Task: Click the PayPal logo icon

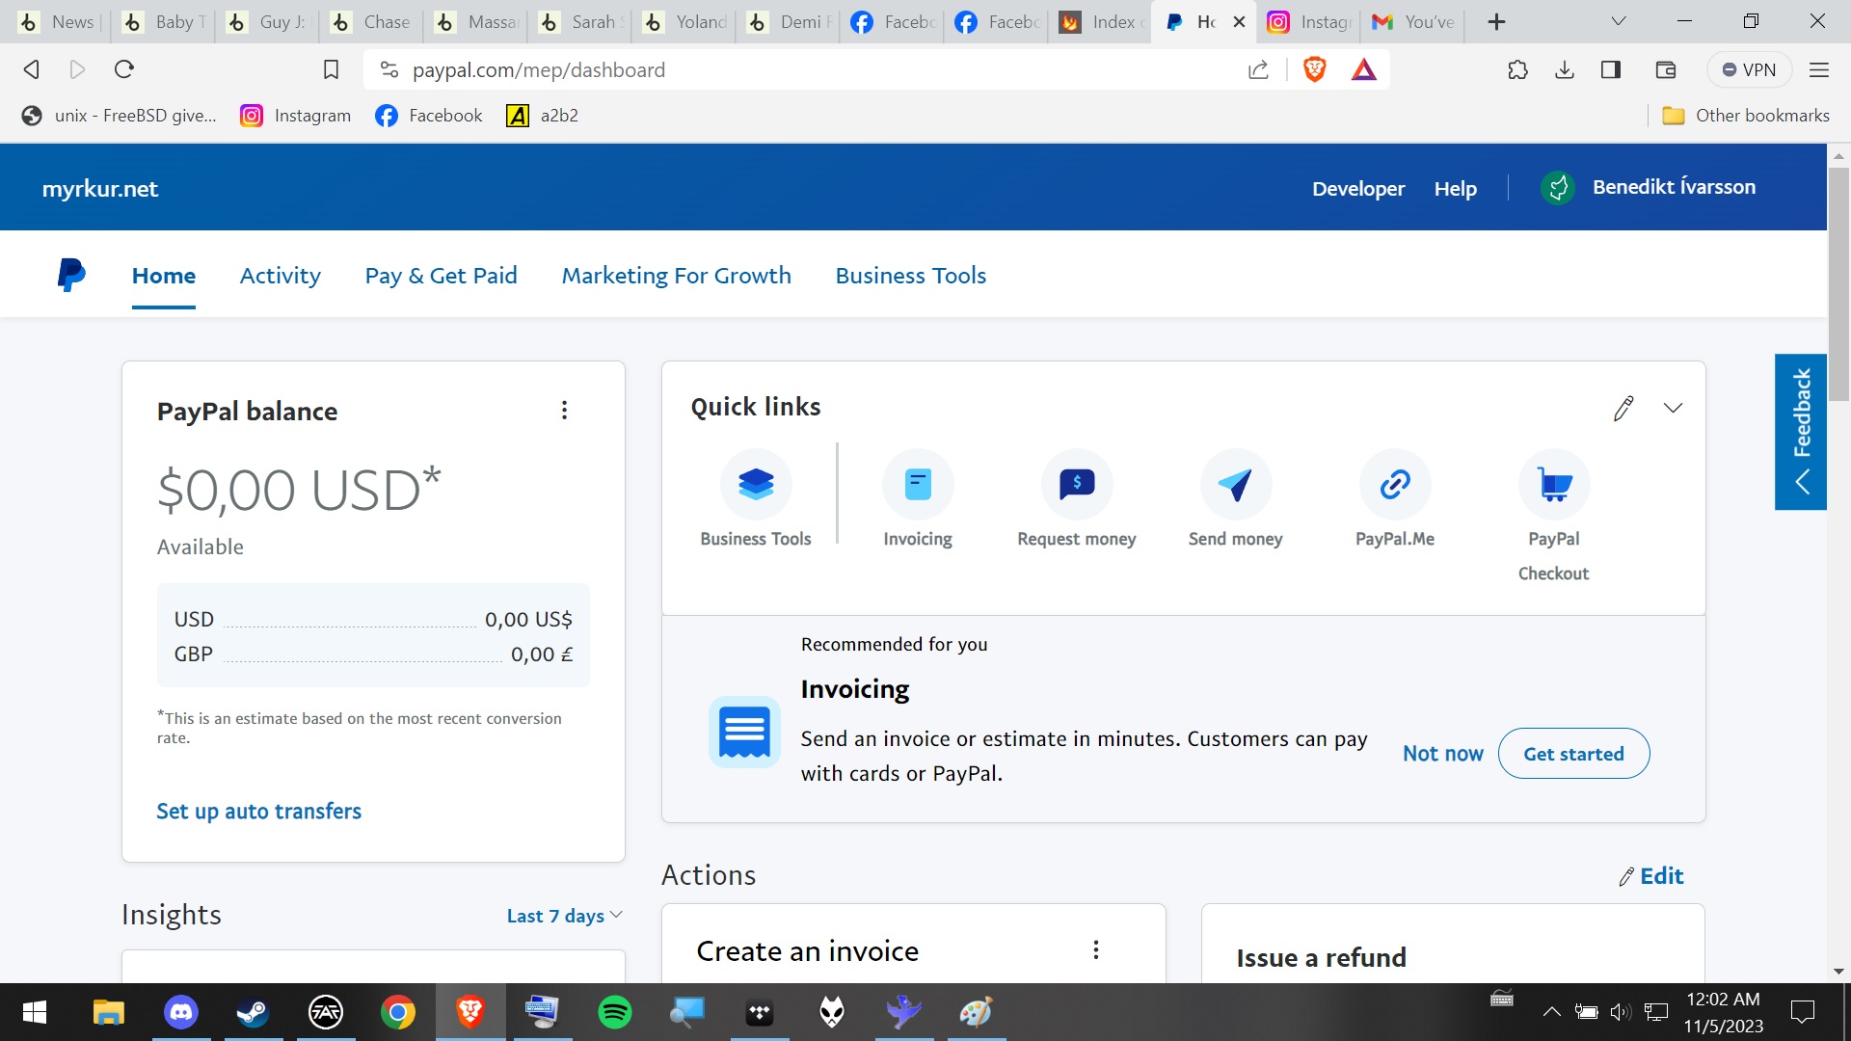Action: tap(71, 275)
